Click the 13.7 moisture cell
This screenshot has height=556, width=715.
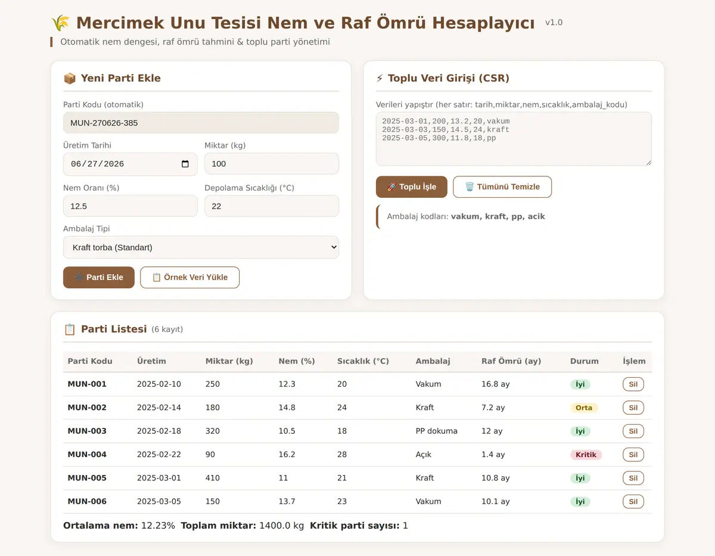click(x=287, y=502)
